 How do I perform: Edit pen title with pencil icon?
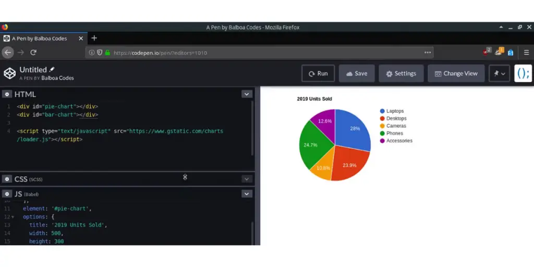pos(52,69)
